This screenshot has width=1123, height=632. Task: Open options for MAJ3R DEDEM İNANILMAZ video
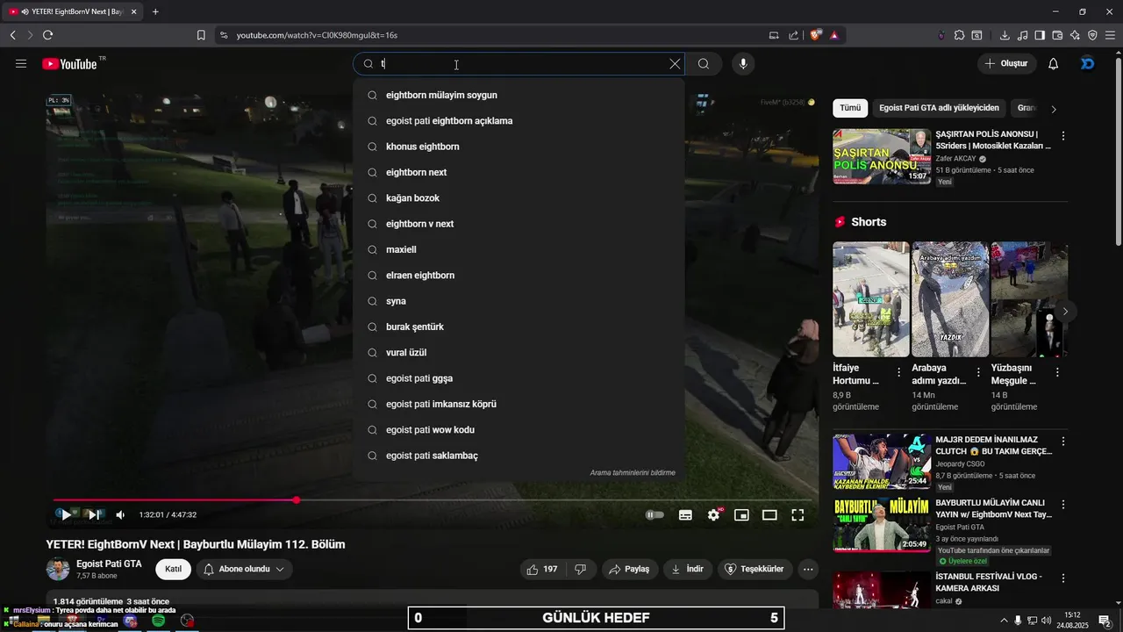1063,442
